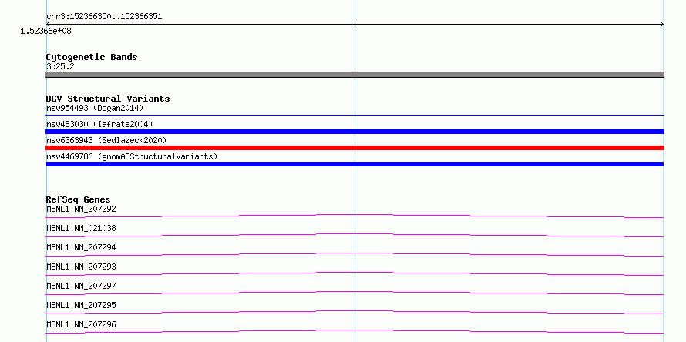Image resolution: width=686 pixels, height=342 pixels.
Task: Select the RefSeq Genes track title
Action: [79, 199]
